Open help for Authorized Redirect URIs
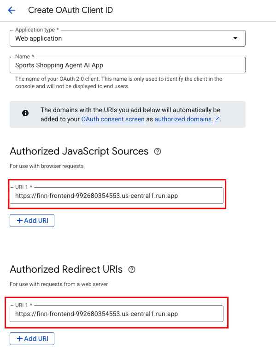The height and width of the screenshot is (358, 276). 132,269
